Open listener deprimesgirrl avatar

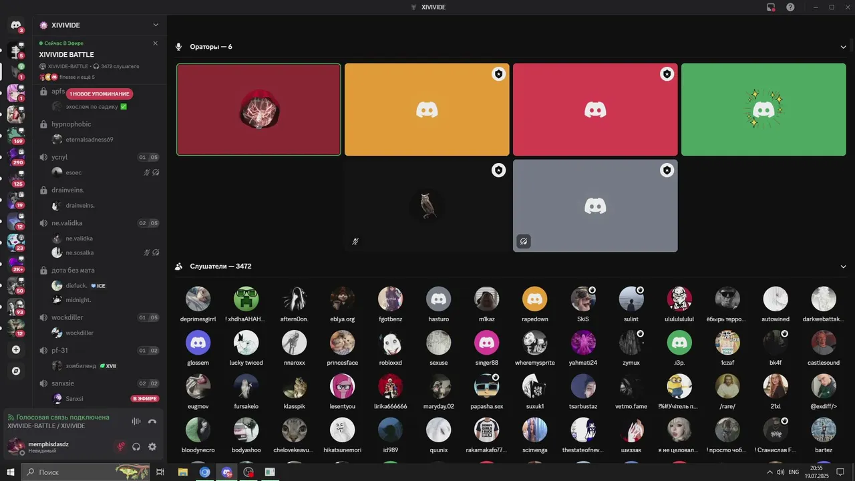[198, 299]
